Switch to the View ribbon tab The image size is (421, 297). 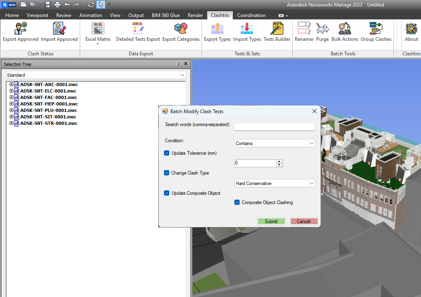[x=115, y=15]
